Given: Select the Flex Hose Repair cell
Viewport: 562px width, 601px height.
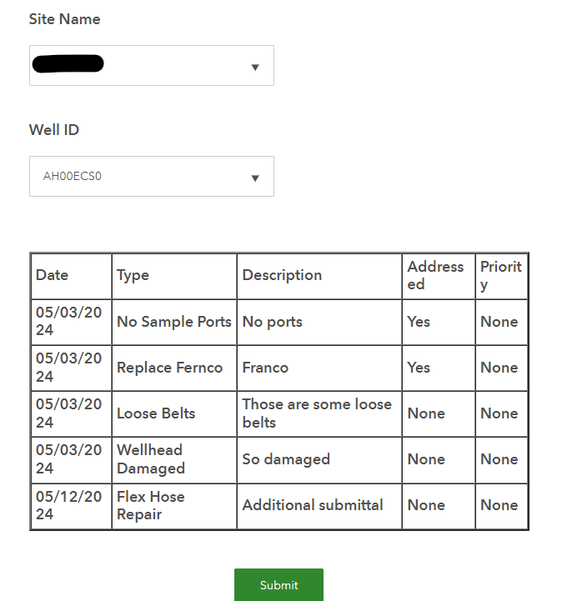Looking at the screenshot, I should (151, 505).
